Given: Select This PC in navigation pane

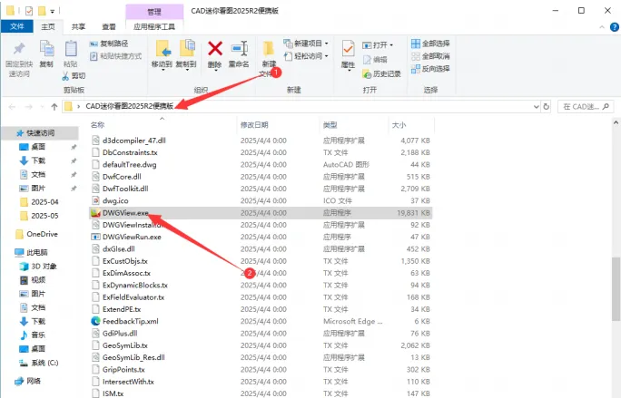Looking at the screenshot, I should (x=31, y=252).
